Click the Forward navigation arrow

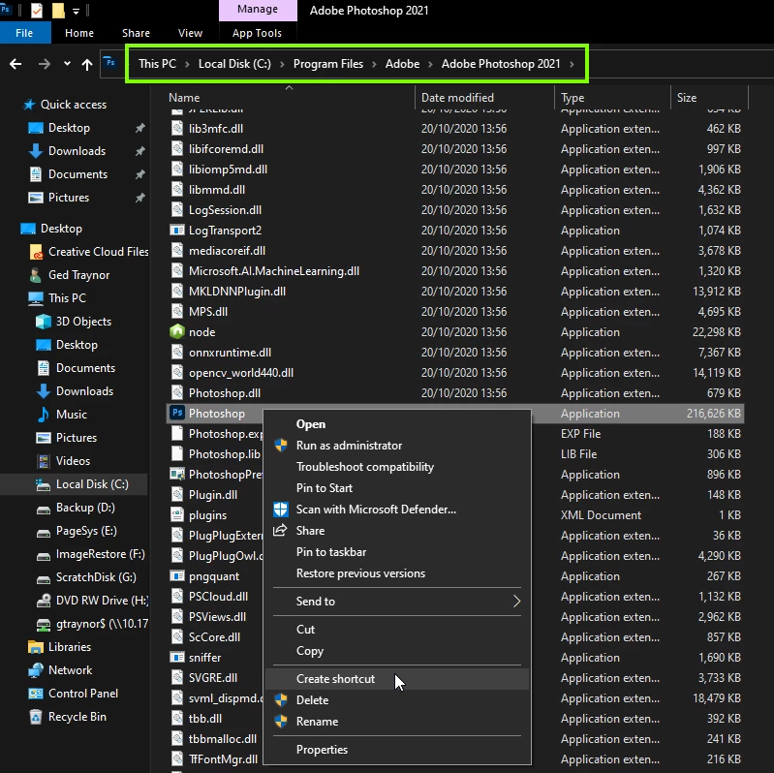click(x=45, y=64)
